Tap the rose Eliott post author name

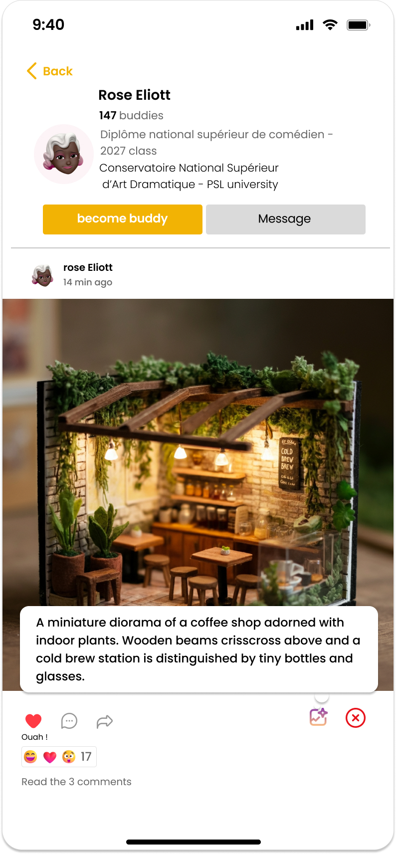point(88,267)
